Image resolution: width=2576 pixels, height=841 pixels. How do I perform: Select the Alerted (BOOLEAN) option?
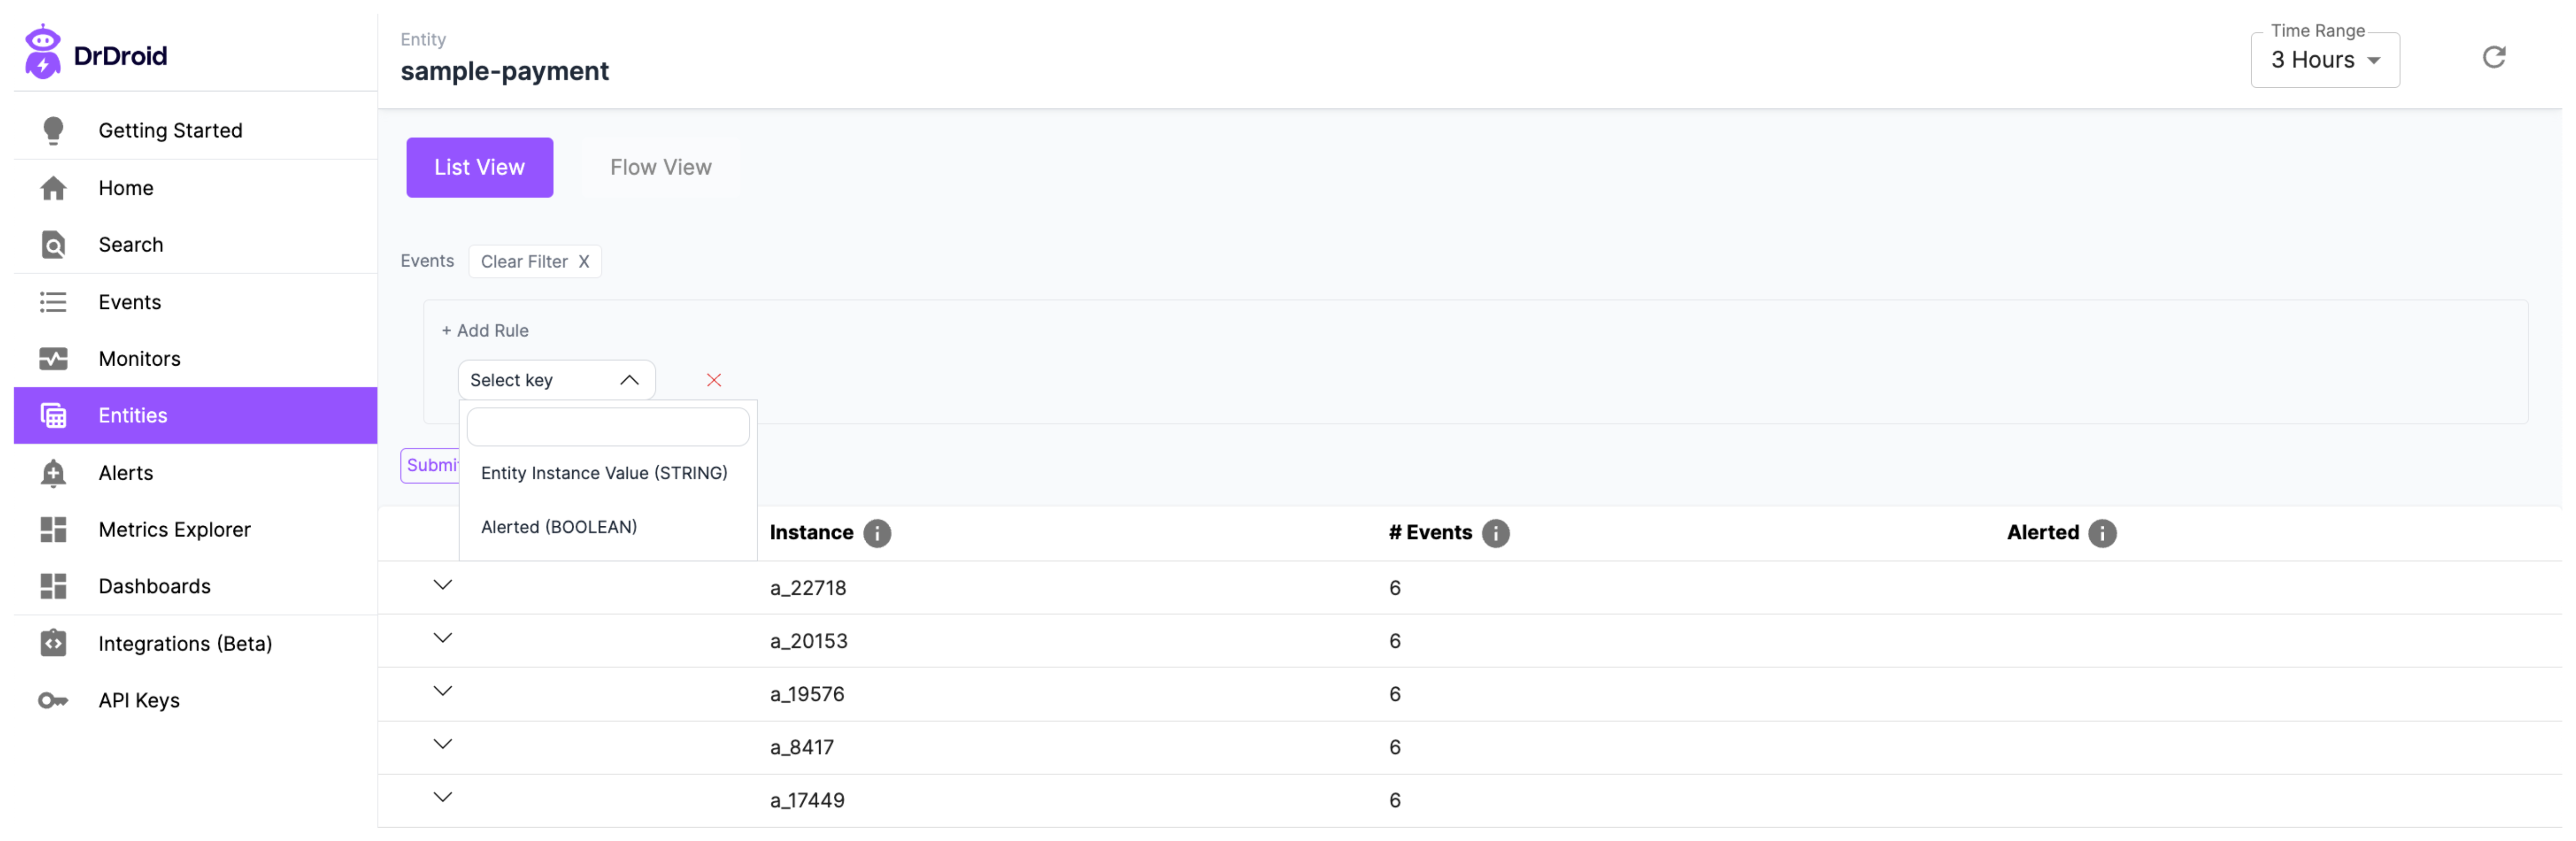[x=558, y=527]
